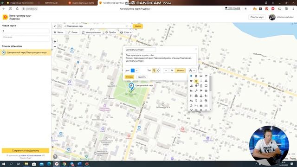Click the blue color swatch
Image resolution: width=297 pixels, height=167 pixels.
[133, 71]
